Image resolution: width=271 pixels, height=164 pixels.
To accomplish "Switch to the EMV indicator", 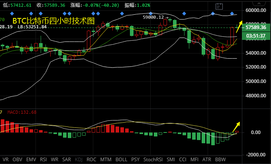I will [x=31, y=159].
